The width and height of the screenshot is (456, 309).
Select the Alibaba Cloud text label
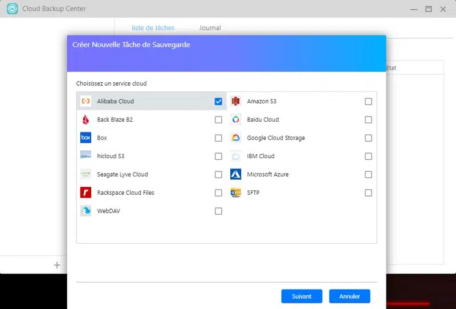click(x=116, y=102)
